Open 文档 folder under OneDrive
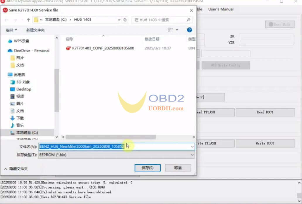 (x=17, y=65)
